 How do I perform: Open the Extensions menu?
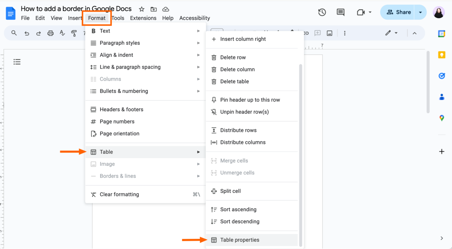click(x=143, y=18)
